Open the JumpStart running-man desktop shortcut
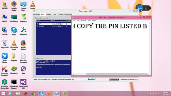This screenshot has width=171, height=96. pos(23,31)
